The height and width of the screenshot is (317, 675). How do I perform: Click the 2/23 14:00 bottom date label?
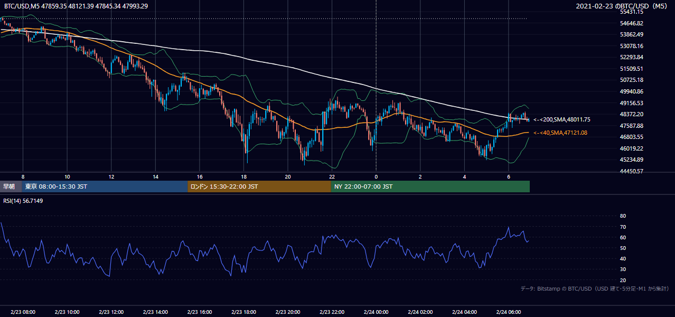(x=155, y=312)
